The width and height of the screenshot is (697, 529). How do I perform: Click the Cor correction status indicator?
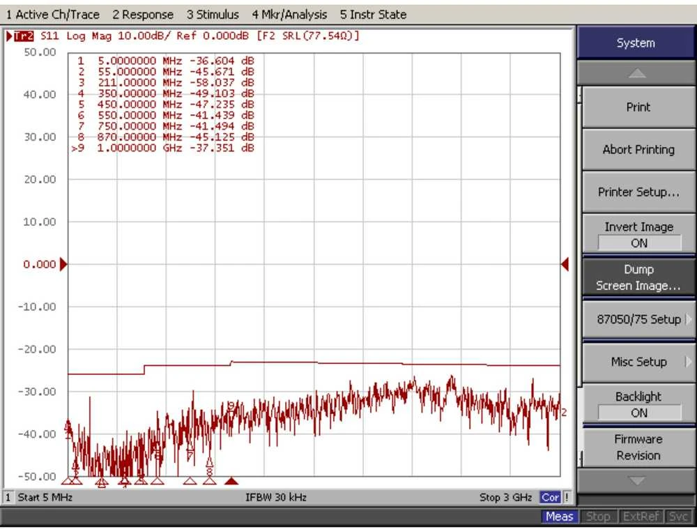click(x=550, y=498)
